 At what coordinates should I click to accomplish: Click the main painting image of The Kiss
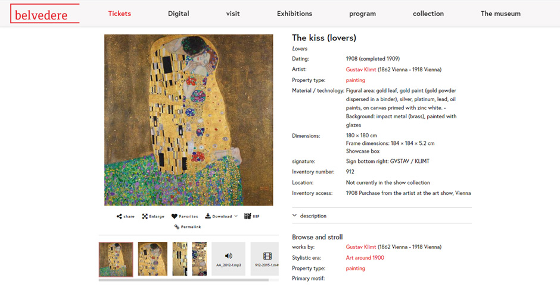[x=189, y=120]
